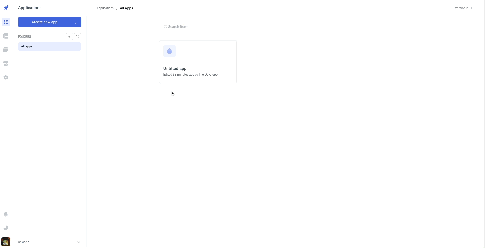Click the Applications breadcrumb link
The height and width of the screenshot is (248, 485).
[105, 8]
